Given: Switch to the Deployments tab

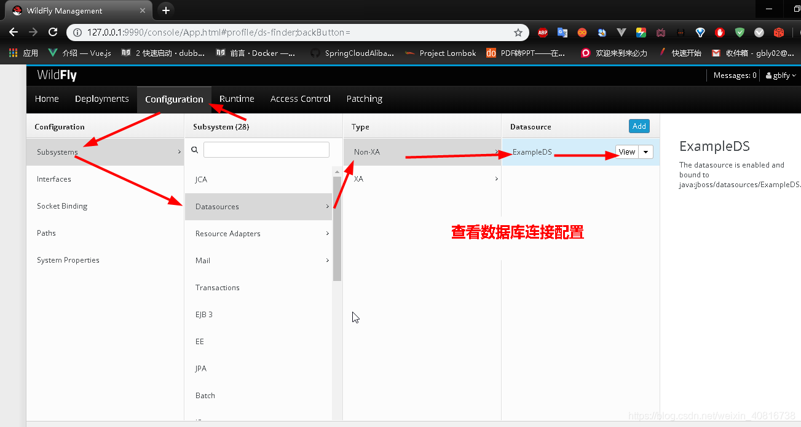Looking at the screenshot, I should [102, 99].
